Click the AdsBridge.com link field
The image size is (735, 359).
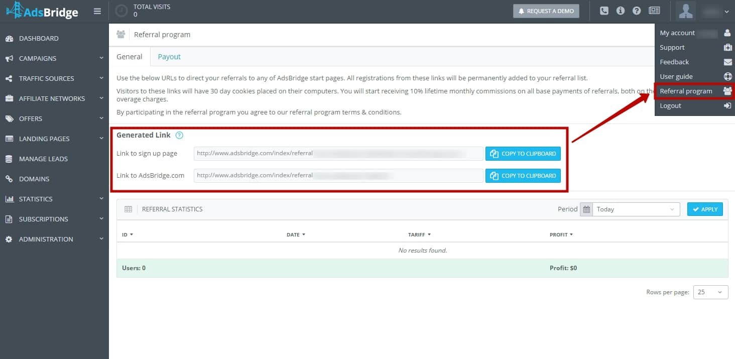click(338, 176)
